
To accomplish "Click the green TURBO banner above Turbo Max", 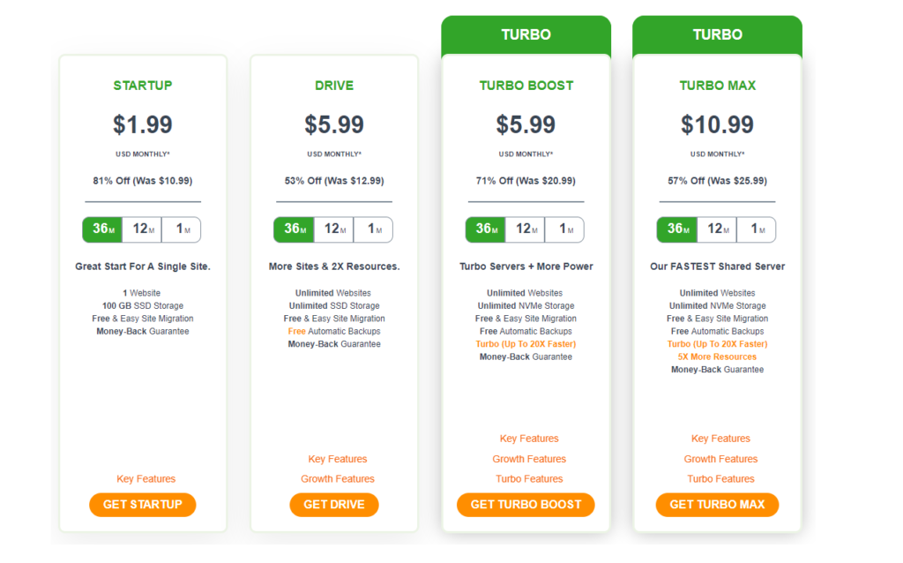I will [x=717, y=34].
